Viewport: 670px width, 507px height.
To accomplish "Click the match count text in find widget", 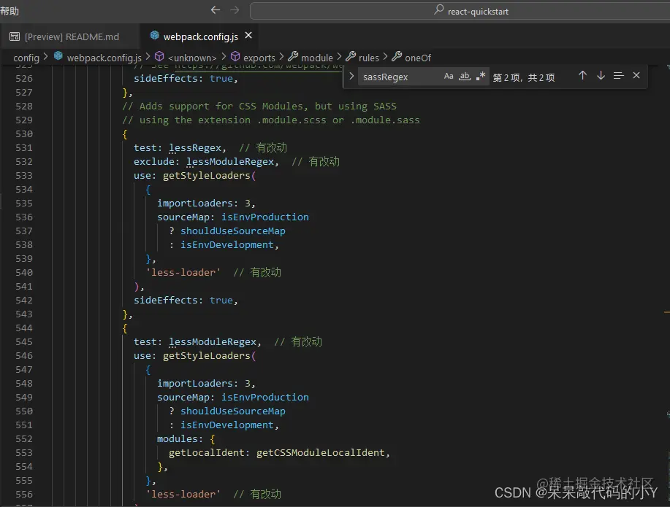I will tap(524, 77).
